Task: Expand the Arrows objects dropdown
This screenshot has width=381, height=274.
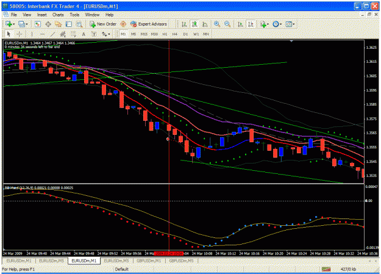Action: [109, 34]
